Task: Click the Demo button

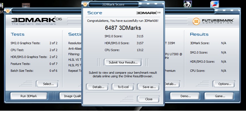Action: (185, 96)
